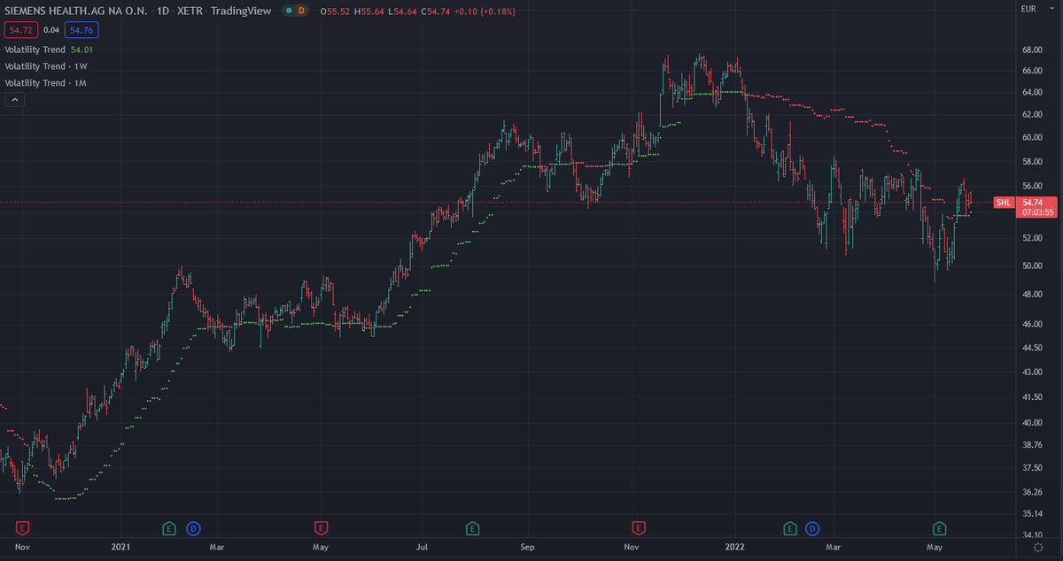Click the 50.00 price axis label
This screenshot has width=1063, height=561.
pos(1033,265)
